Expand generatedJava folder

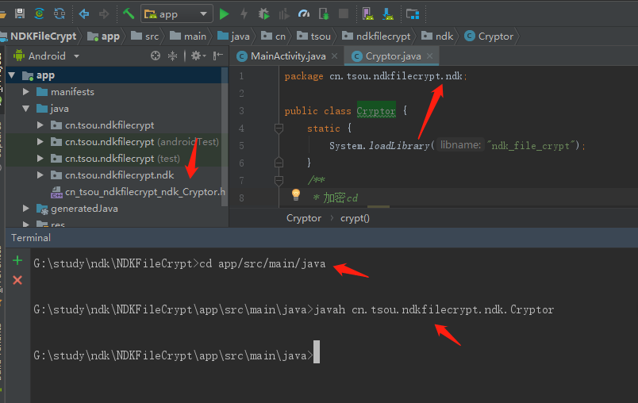pyautogui.click(x=25, y=208)
